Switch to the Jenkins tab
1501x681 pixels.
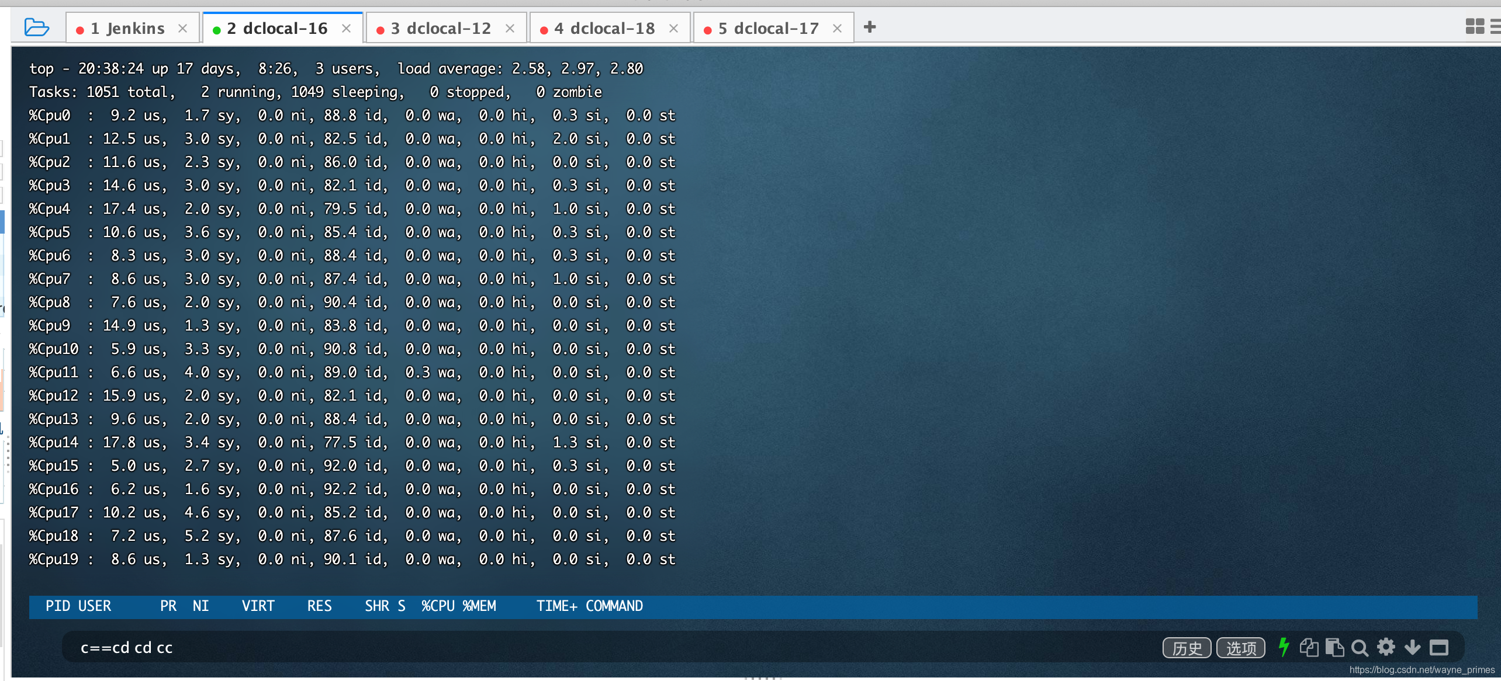(127, 29)
